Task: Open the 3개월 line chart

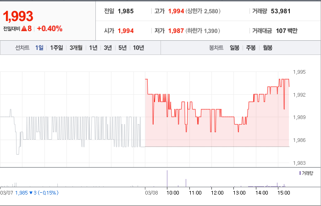Action: click(x=76, y=48)
